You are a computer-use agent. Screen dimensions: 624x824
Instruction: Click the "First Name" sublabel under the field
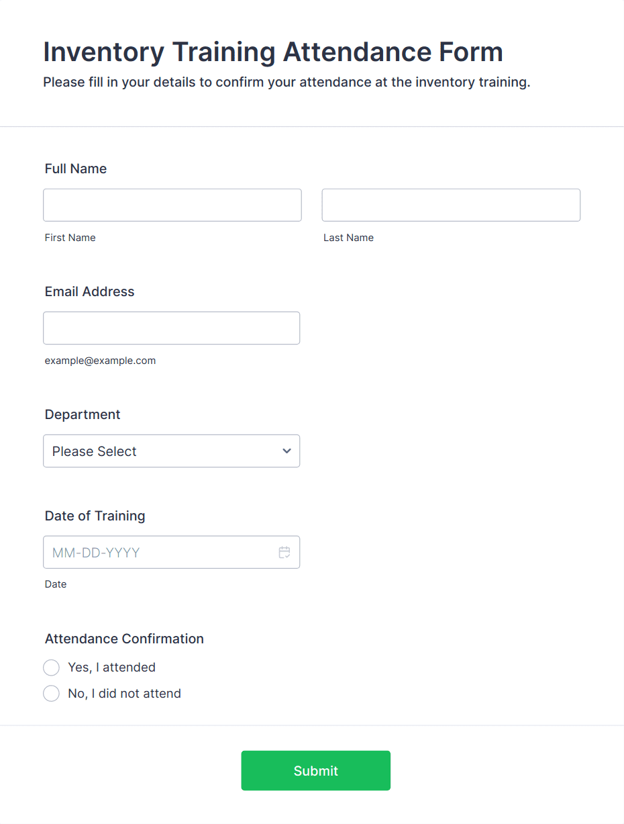(70, 238)
